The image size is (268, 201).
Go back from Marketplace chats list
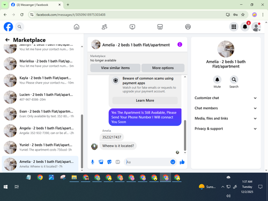coord(8,40)
